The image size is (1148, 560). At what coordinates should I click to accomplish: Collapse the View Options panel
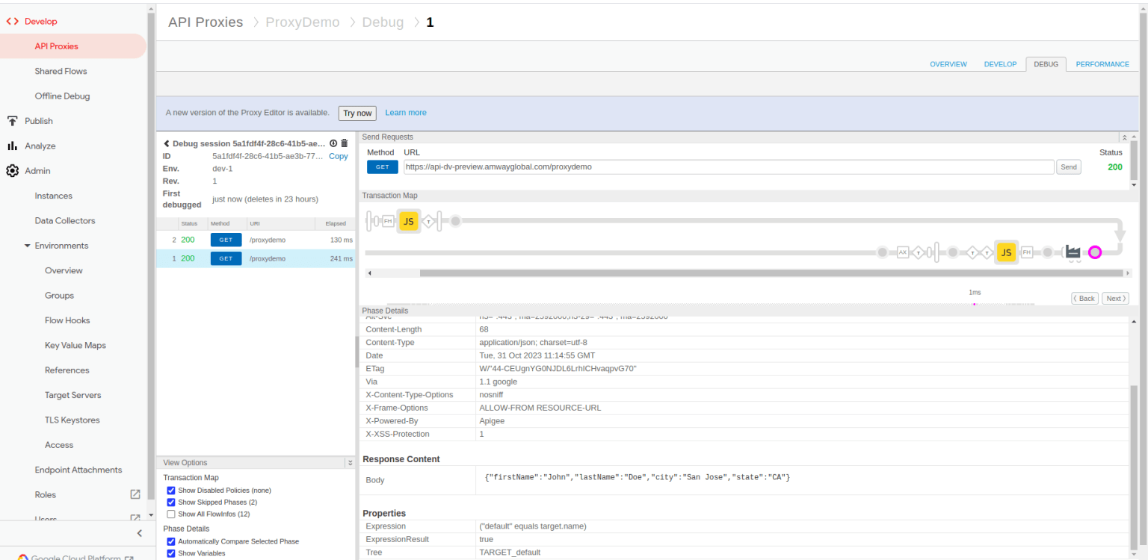click(x=349, y=462)
